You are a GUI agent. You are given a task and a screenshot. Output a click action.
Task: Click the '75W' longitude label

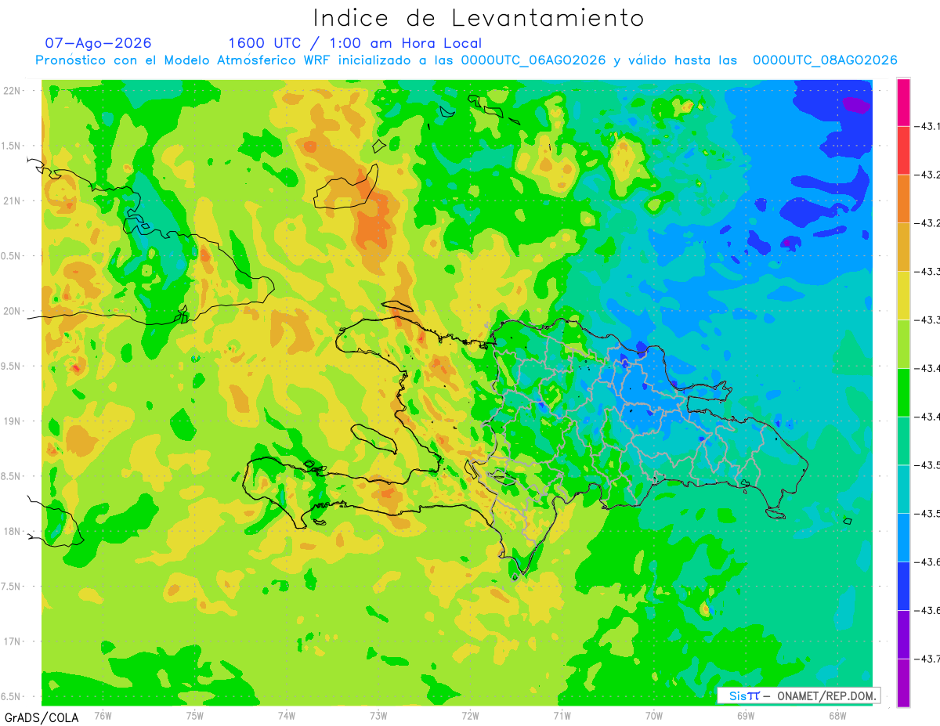(x=195, y=716)
